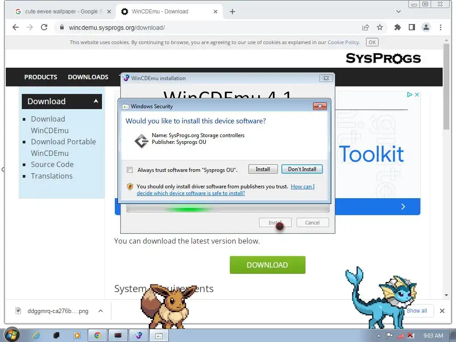
Task: View site security lock info
Action: pos(61,27)
